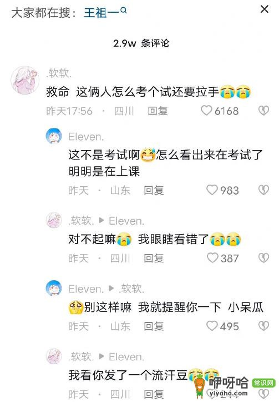The height and width of the screenshot is (402, 279).
Task: Dislike the top comment with broken heart
Action: [x=263, y=111]
